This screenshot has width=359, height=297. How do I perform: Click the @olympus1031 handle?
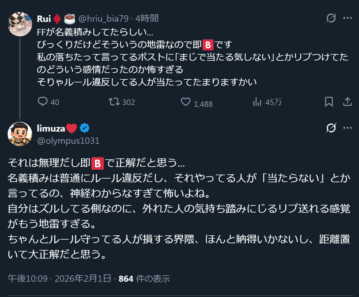(68, 140)
